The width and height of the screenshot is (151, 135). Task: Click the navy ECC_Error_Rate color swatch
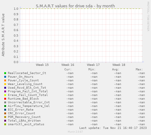(5, 110)
